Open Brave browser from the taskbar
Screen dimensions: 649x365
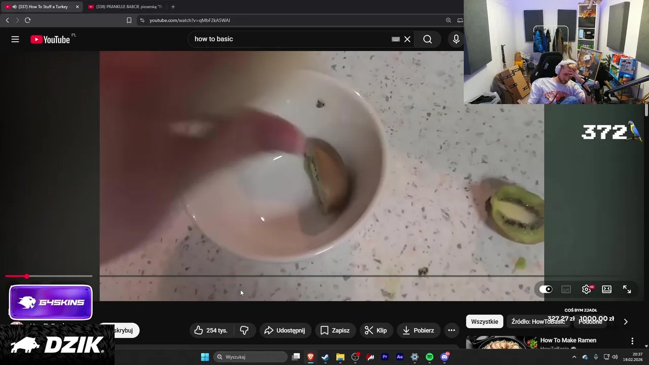coord(310,357)
